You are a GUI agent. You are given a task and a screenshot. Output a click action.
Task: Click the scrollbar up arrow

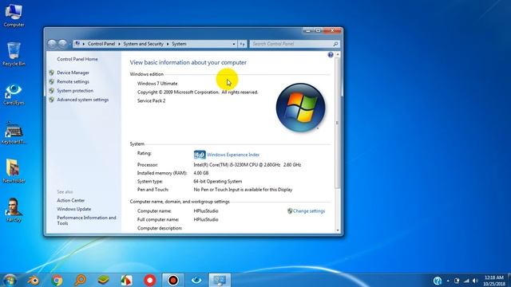click(x=338, y=54)
